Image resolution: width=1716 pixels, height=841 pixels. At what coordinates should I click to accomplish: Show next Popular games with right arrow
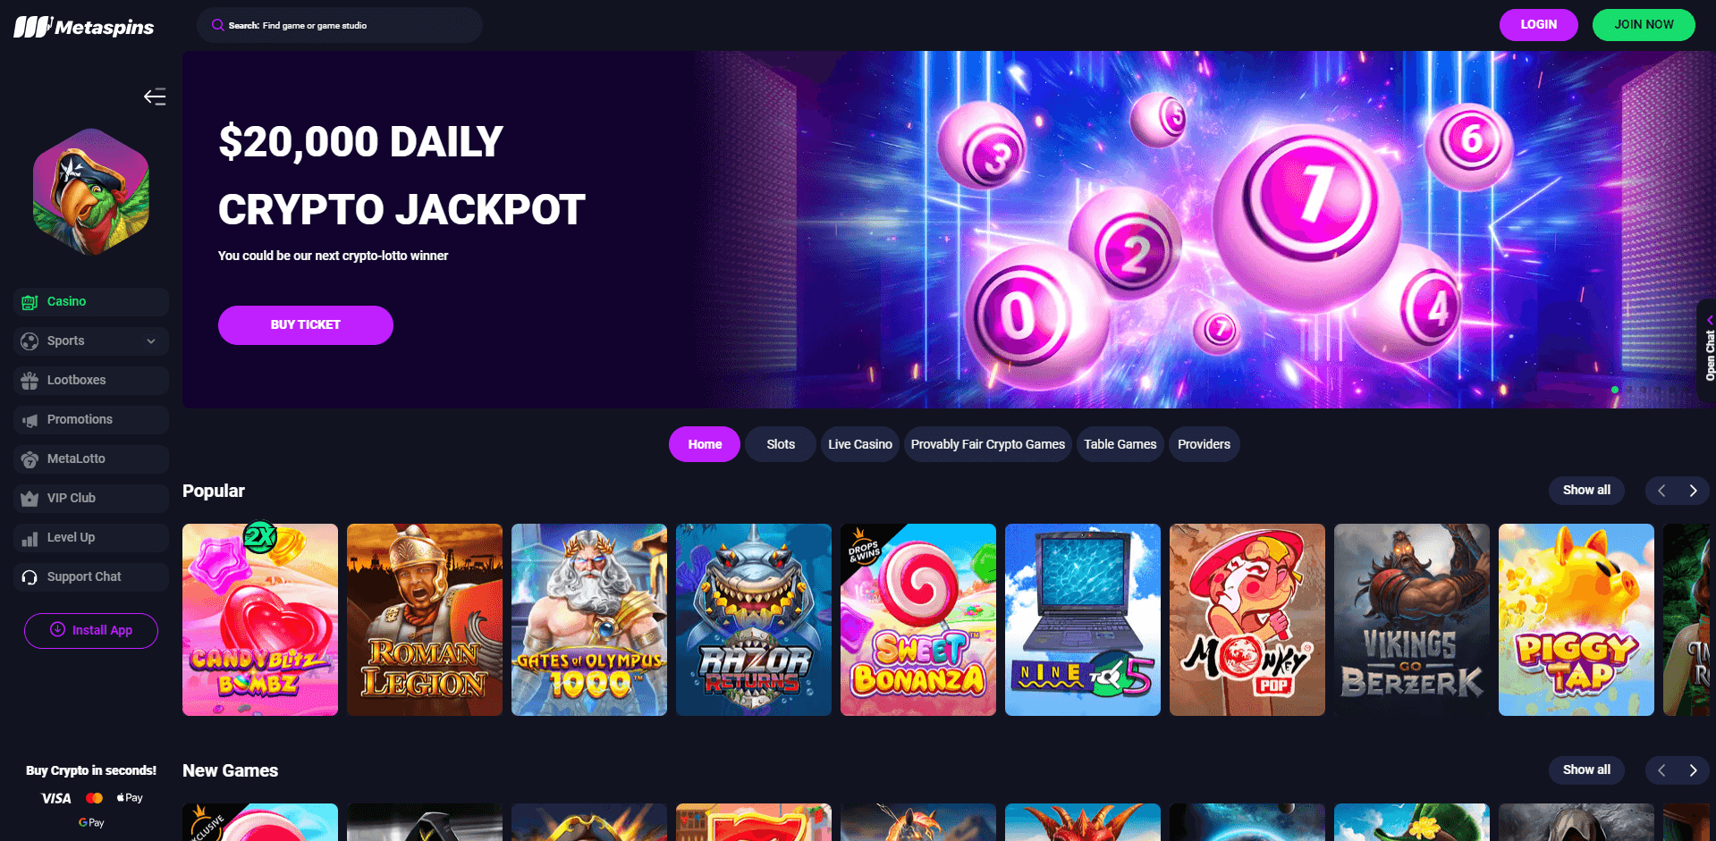tap(1693, 491)
